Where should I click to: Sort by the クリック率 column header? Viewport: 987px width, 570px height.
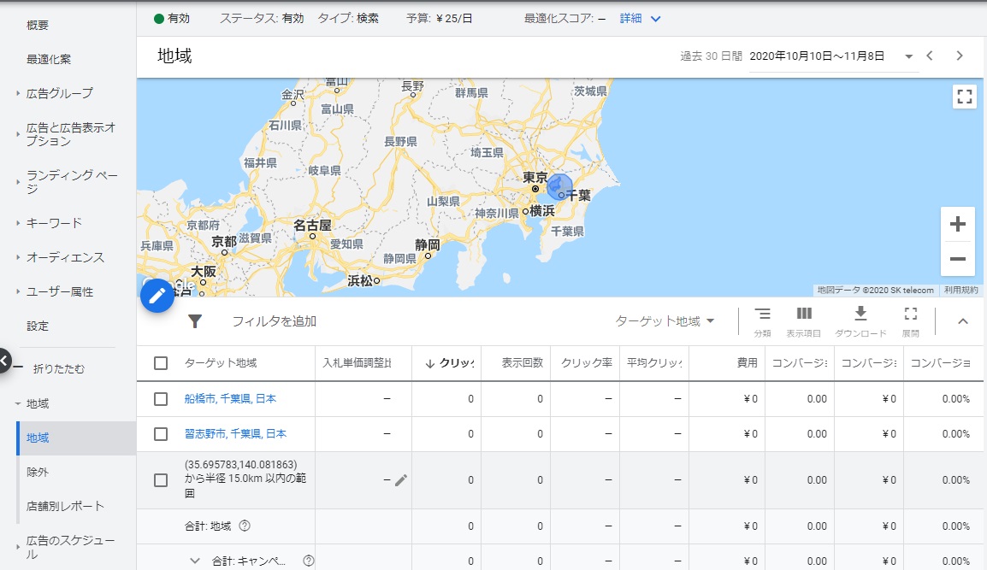coord(587,363)
